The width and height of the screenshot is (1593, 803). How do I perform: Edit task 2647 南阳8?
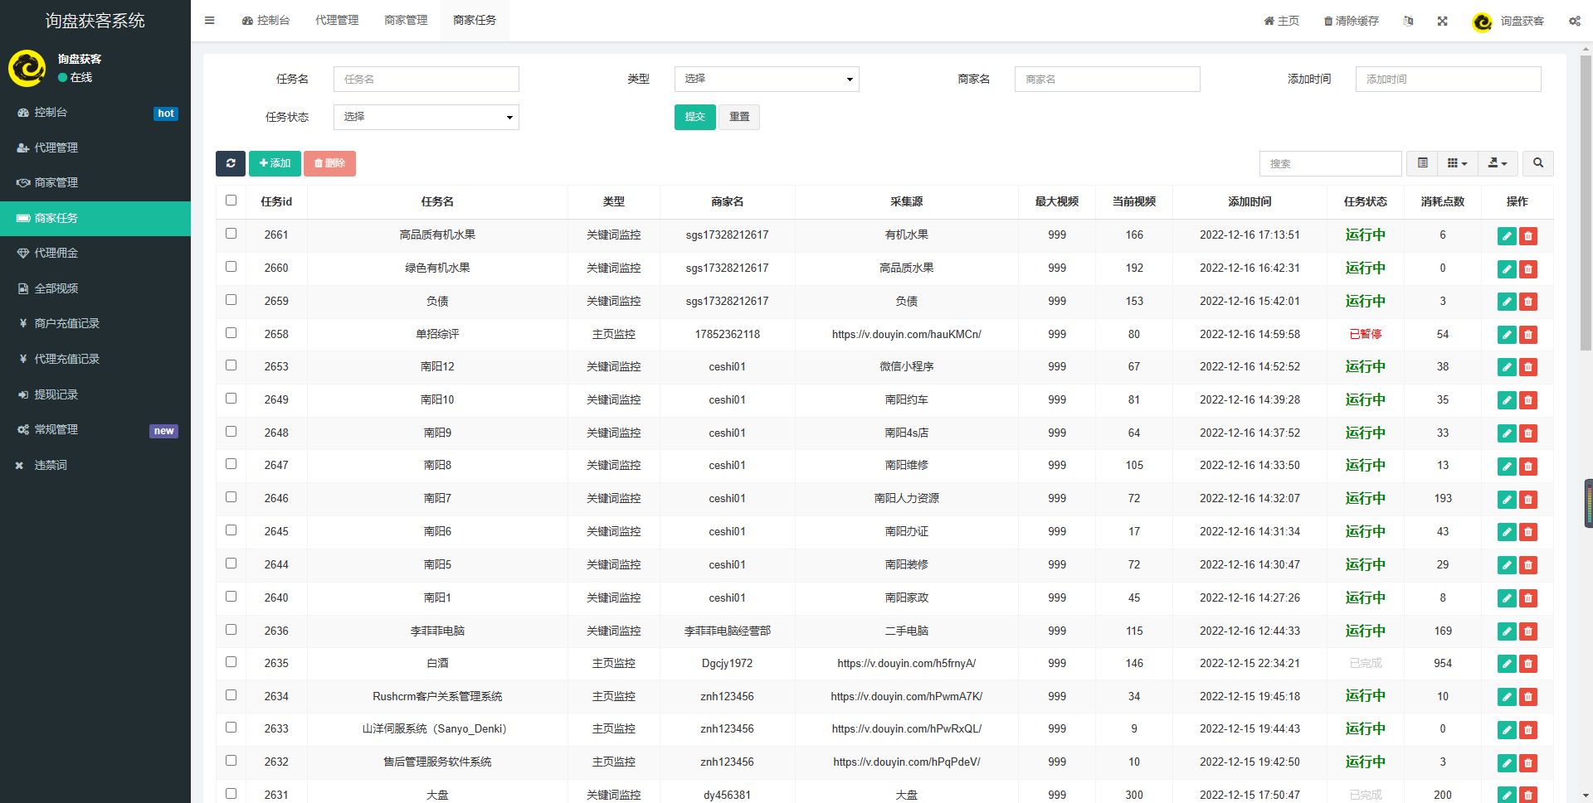point(1507,467)
